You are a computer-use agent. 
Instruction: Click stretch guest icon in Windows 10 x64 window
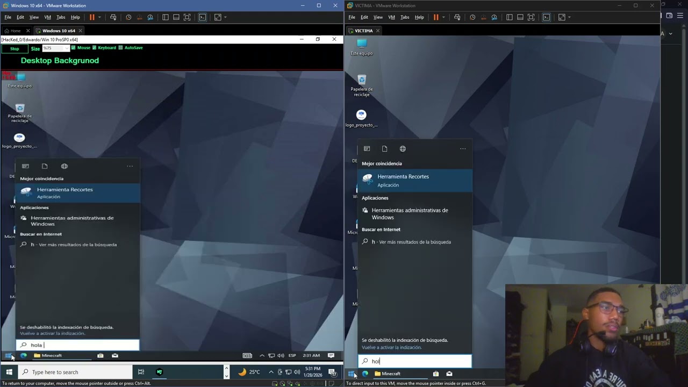coord(218,17)
